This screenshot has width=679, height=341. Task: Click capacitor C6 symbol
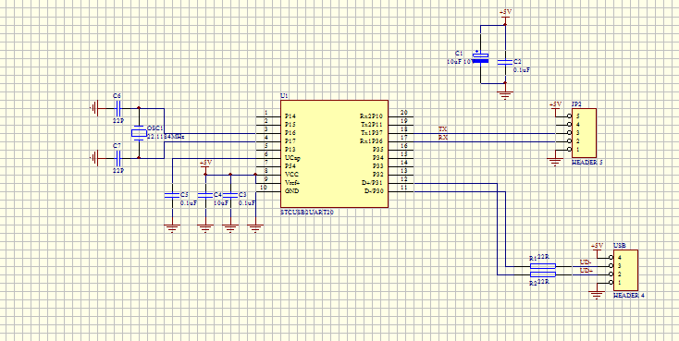[x=117, y=108]
